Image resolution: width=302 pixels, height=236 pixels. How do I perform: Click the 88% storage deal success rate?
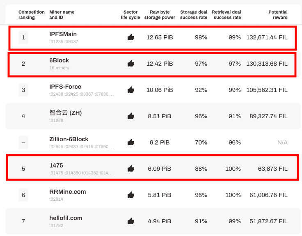[x=201, y=169]
